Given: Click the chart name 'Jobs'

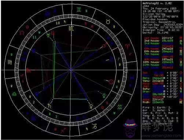Looking at the screenshot, I should pyautogui.click(x=146, y=6).
